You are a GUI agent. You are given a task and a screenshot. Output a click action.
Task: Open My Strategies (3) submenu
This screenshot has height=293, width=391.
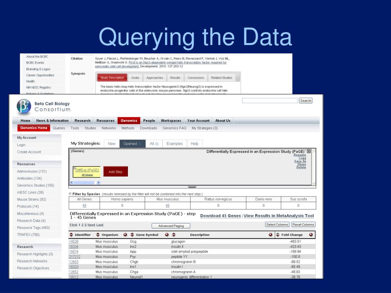(x=205, y=128)
